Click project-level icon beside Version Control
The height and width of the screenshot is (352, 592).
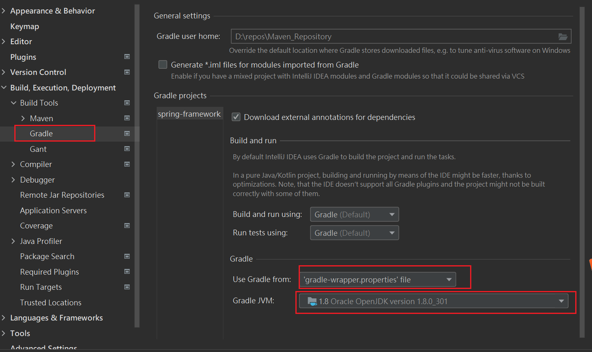pos(127,72)
